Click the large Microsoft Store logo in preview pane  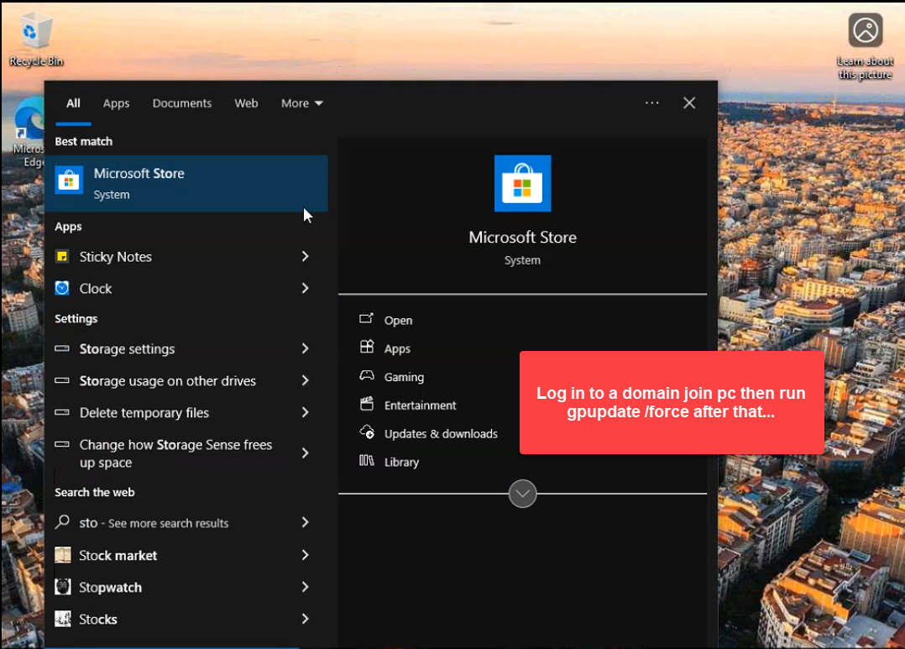(x=522, y=183)
